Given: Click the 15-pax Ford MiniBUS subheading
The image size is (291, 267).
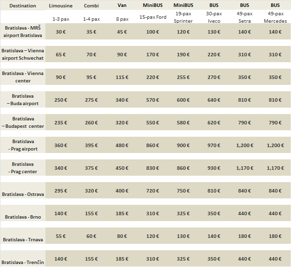Looking at the screenshot, I should coord(153,17).
